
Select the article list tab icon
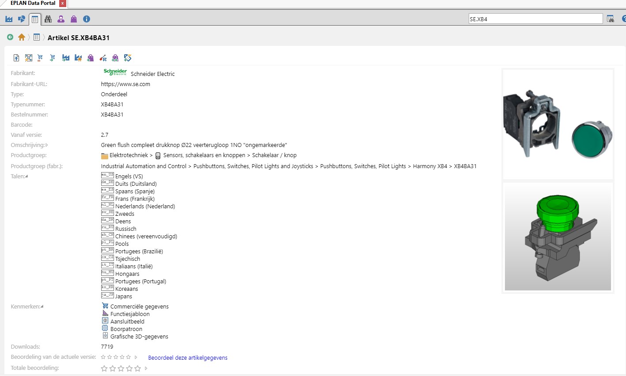35,19
